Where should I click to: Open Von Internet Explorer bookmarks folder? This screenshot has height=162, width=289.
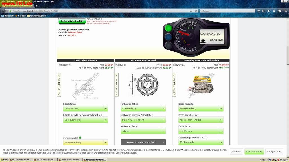tap(36, 16)
